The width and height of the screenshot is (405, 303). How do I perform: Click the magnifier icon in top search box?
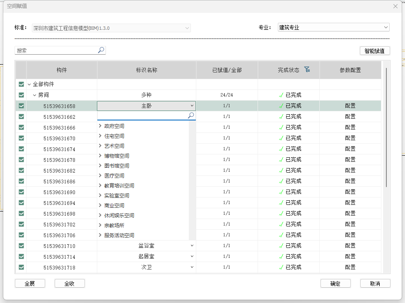click(101, 50)
